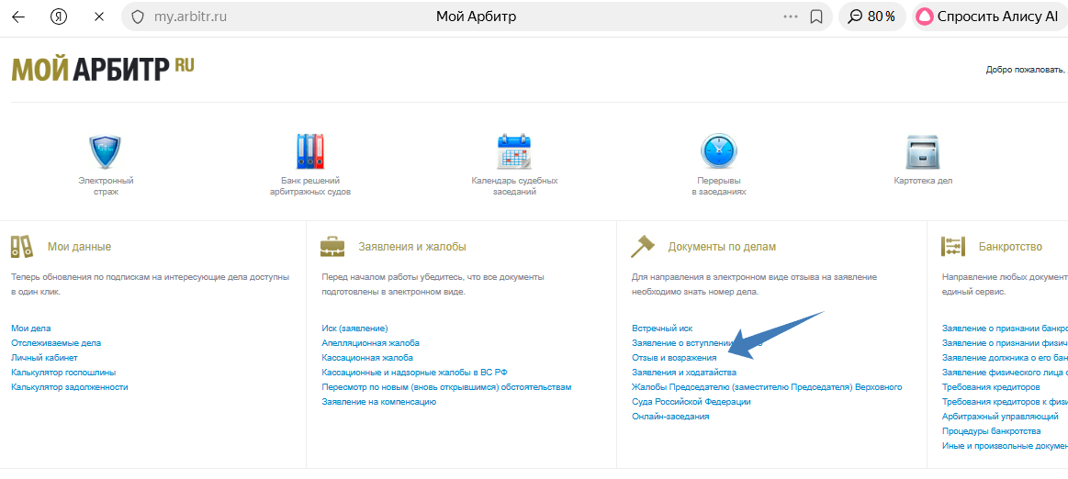1068x479 pixels.
Task: Open the Документы по делам heading
Action: point(722,246)
